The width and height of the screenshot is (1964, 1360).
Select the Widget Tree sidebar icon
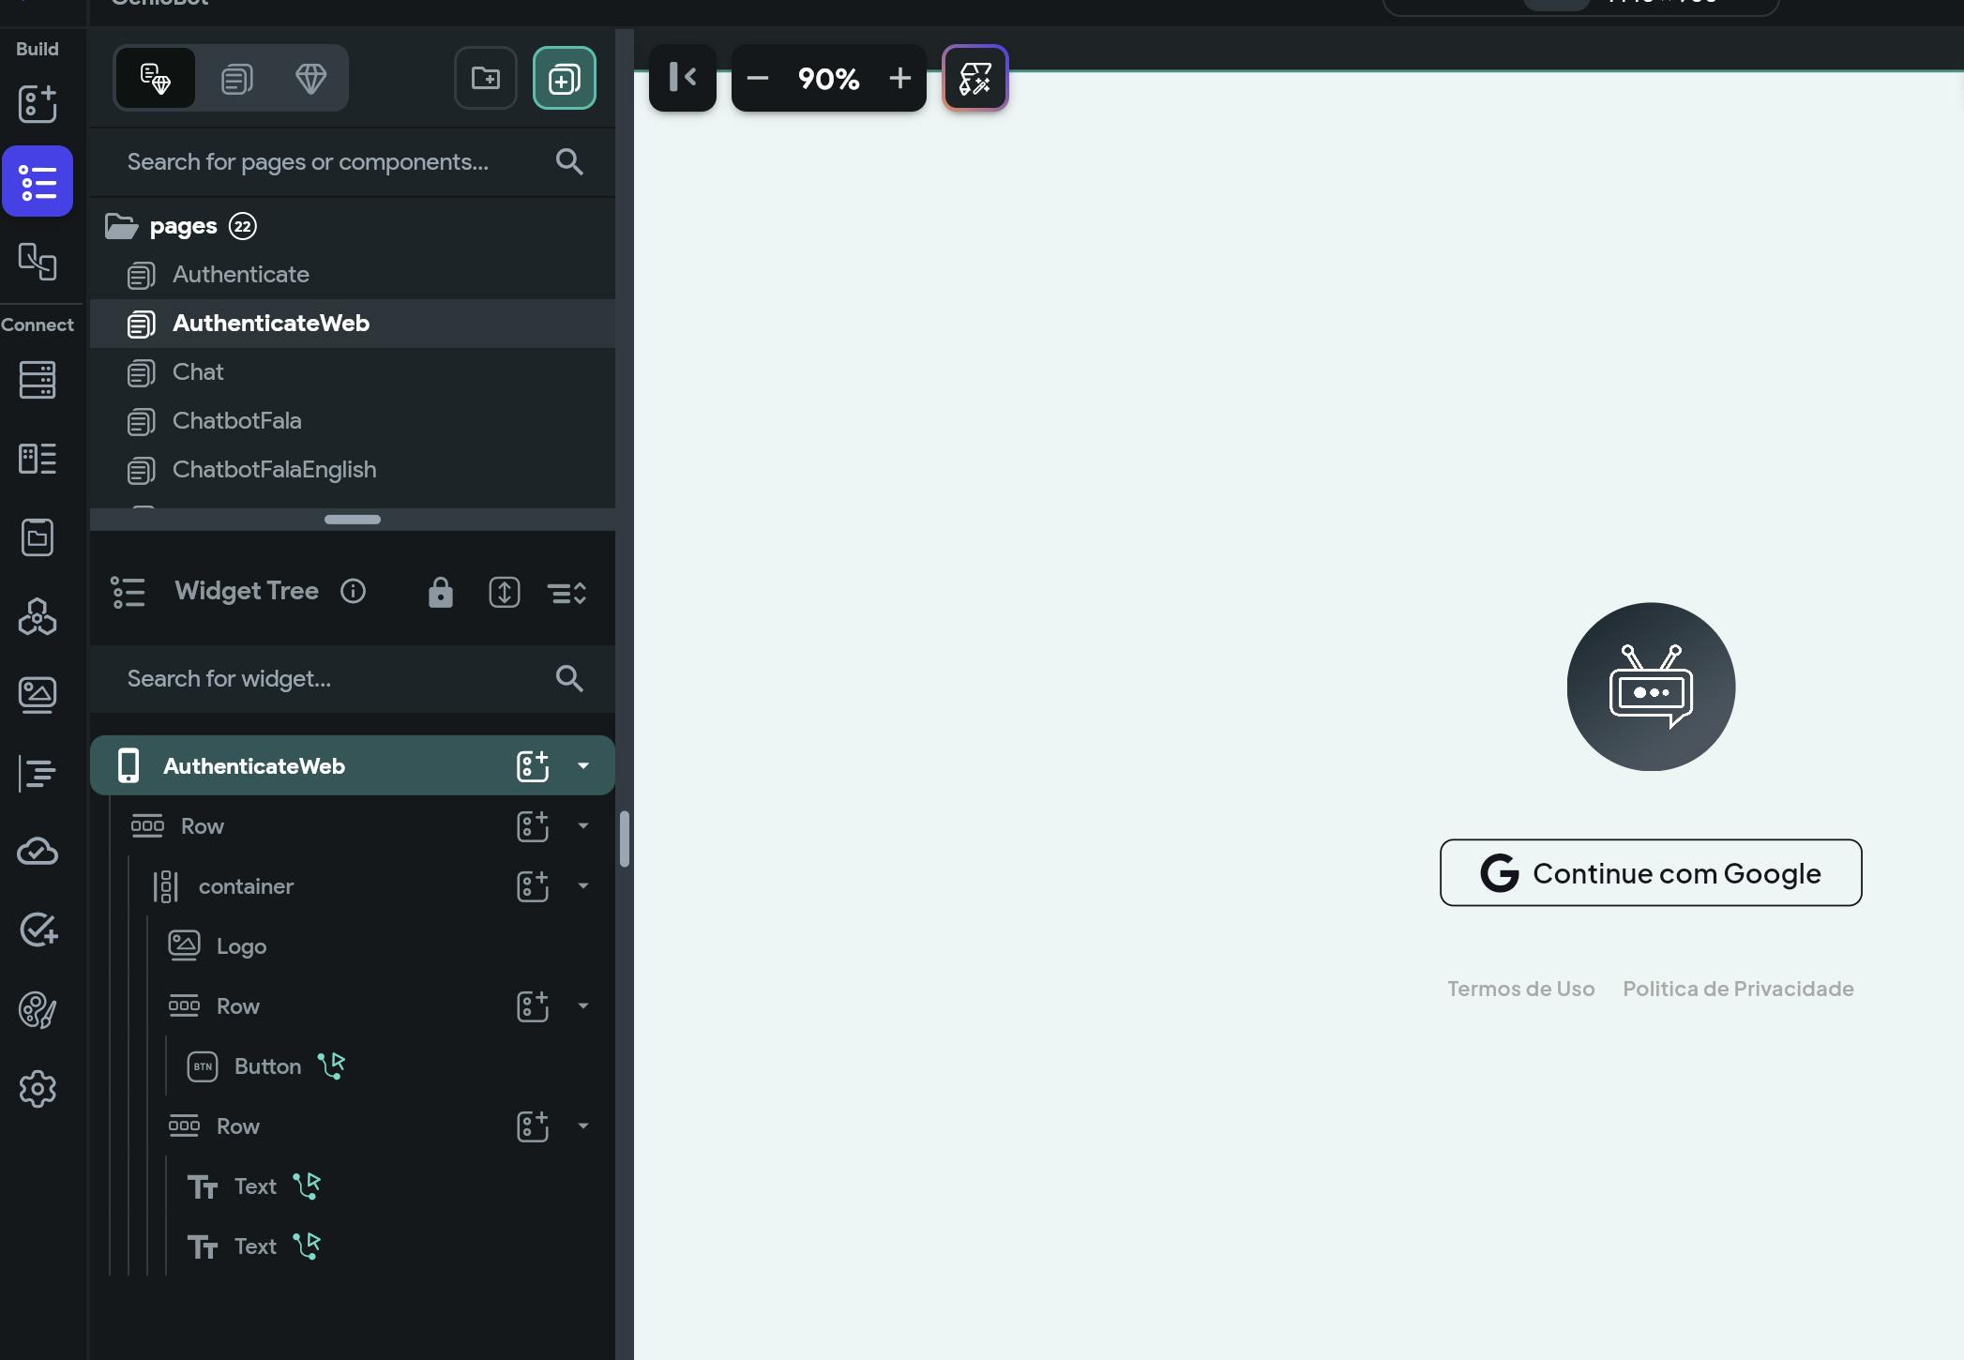point(38,181)
